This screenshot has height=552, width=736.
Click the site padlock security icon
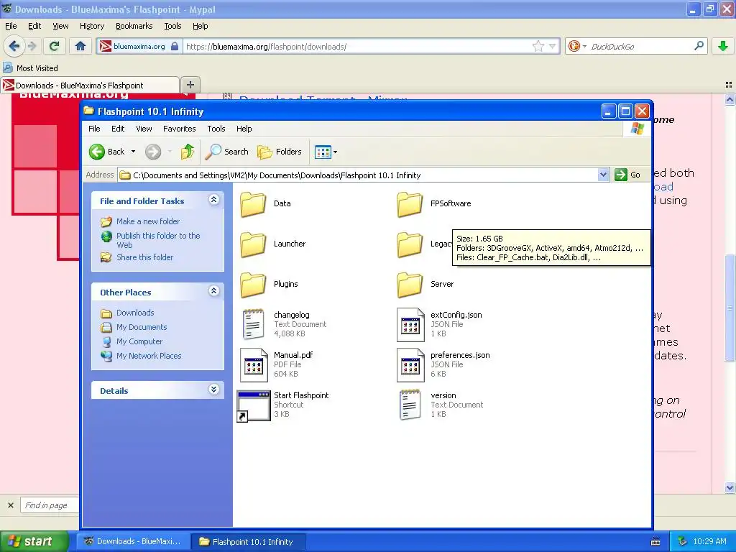(175, 46)
